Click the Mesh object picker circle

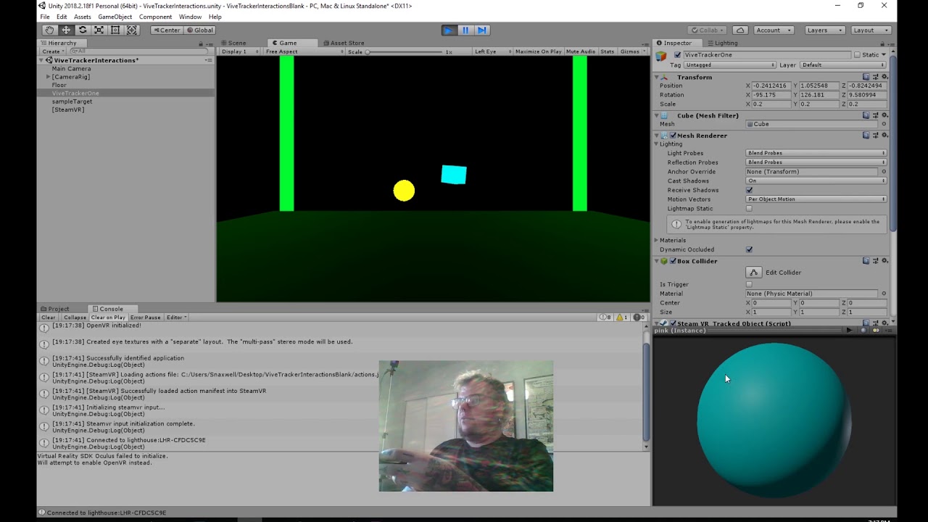tap(884, 124)
